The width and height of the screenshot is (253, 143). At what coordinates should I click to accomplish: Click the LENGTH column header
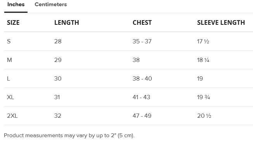tap(67, 22)
